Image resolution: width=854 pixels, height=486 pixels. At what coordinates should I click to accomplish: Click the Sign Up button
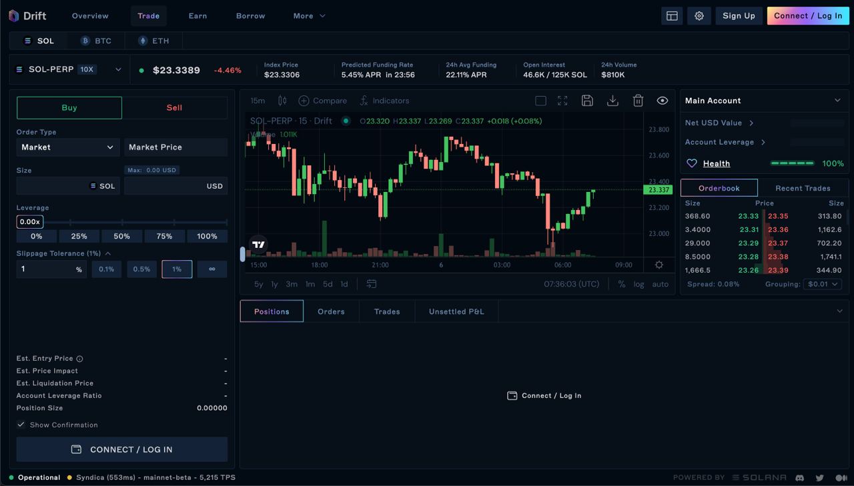pos(739,16)
